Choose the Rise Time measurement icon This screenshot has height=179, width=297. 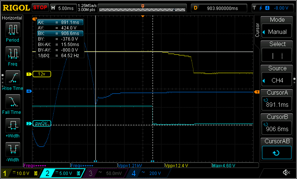(x=13, y=78)
